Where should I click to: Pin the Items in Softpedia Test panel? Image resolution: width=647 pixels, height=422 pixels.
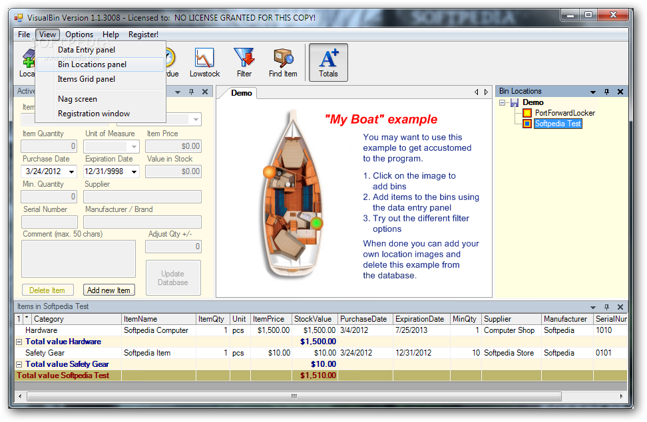(606, 307)
